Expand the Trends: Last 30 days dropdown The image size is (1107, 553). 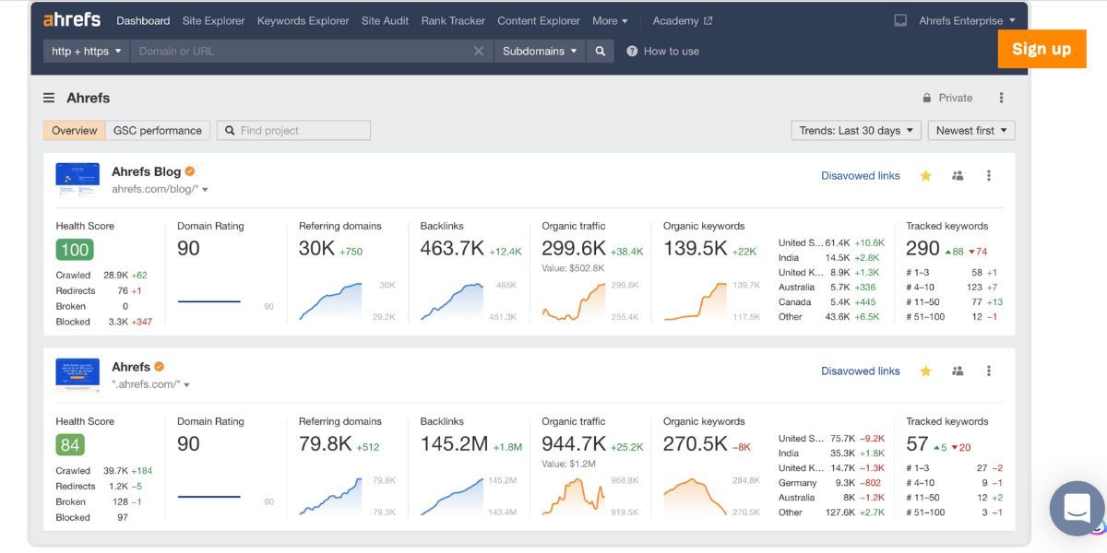(x=855, y=131)
